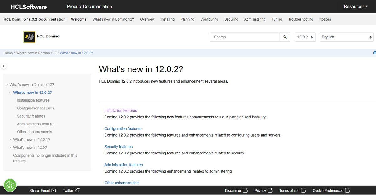376x195 pixels.
Task: Select Security features in sidebar tree
Action: click(31, 116)
